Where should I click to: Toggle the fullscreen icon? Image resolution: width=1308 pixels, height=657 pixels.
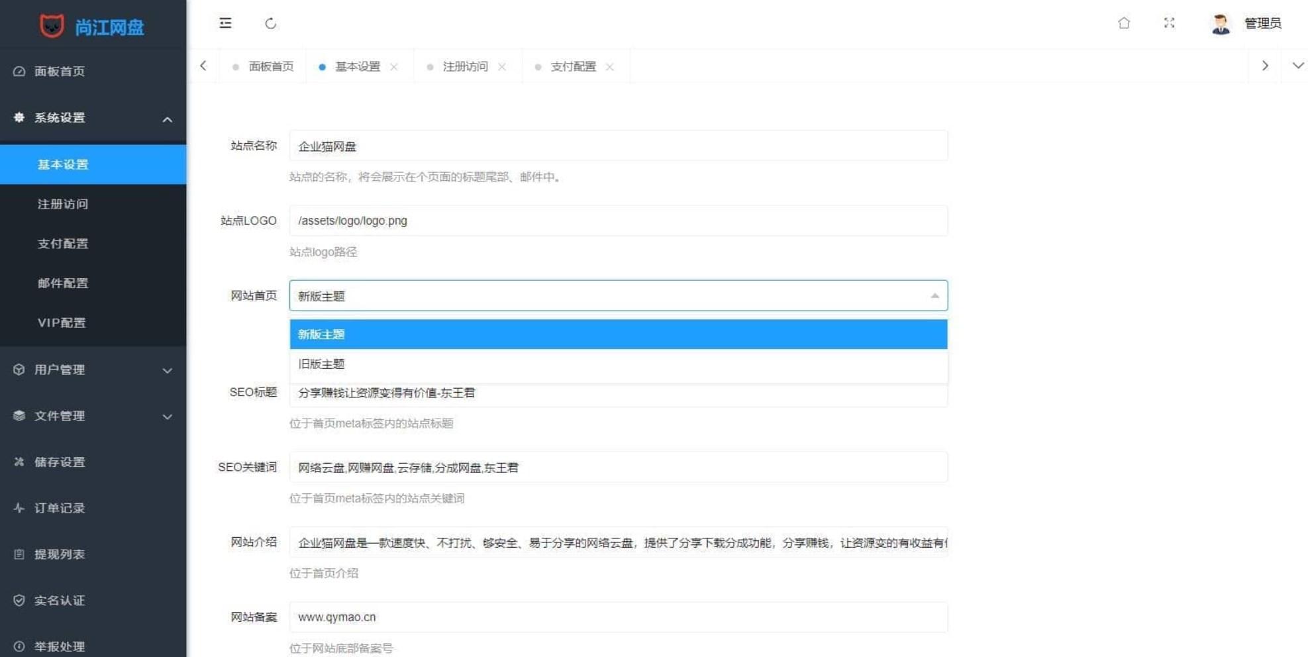click(x=1169, y=23)
